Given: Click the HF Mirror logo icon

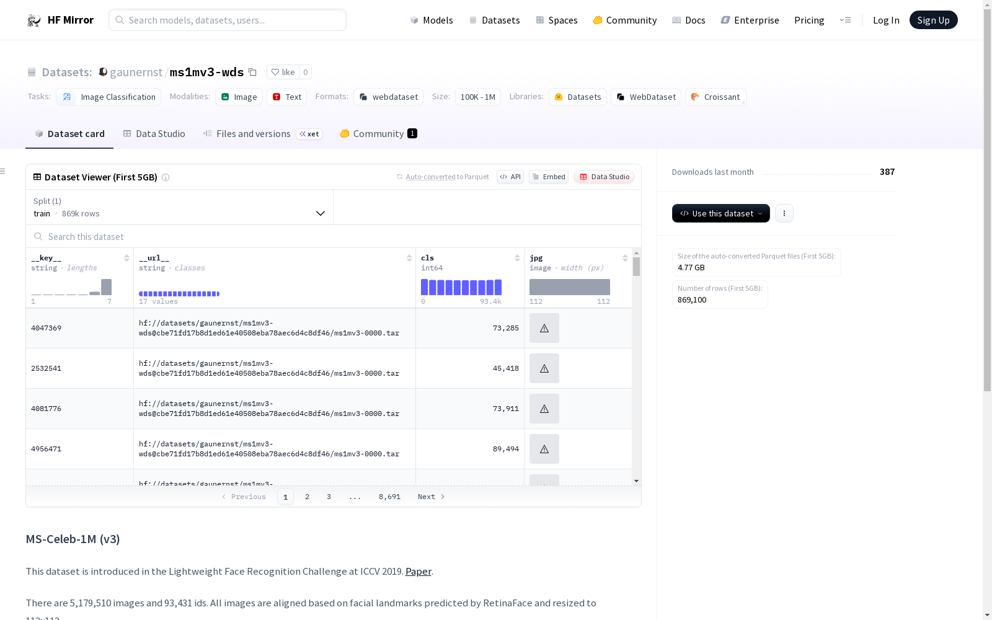Looking at the screenshot, I should click(x=34, y=20).
